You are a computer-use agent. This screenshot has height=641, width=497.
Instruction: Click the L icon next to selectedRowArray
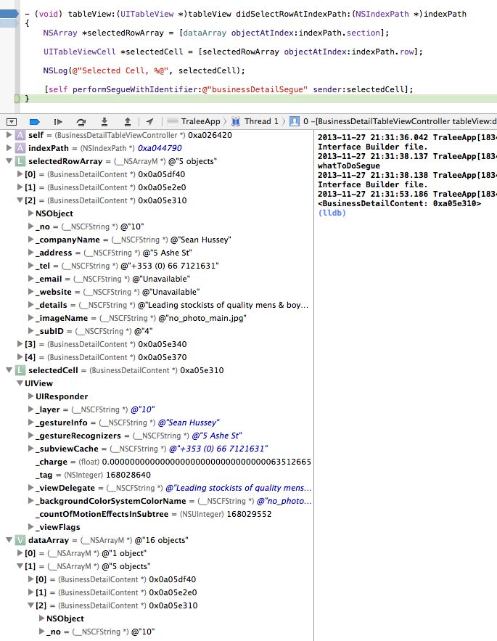pyautogui.click(x=20, y=161)
